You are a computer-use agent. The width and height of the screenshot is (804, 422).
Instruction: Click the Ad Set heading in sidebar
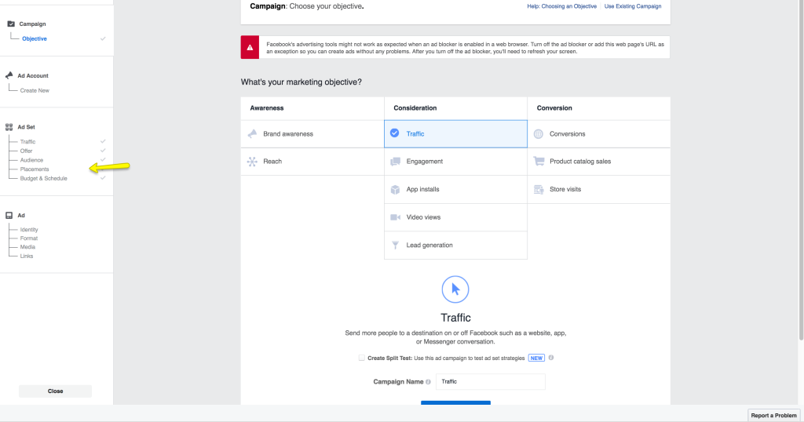pyautogui.click(x=26, y=127)
